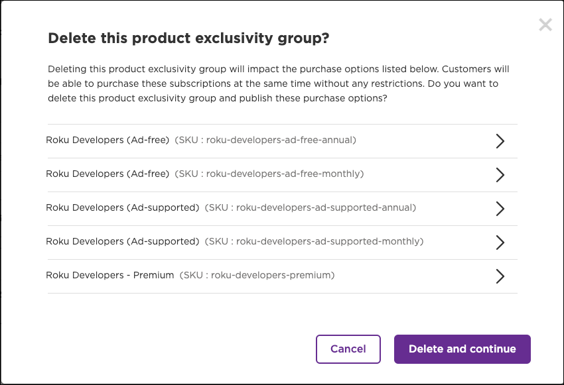Image resolution: width=564 pixels, height=385 pixels.
Task: Click SKU roku-developers-ad-supported-monthly text
Action: [x=314, y=241]
